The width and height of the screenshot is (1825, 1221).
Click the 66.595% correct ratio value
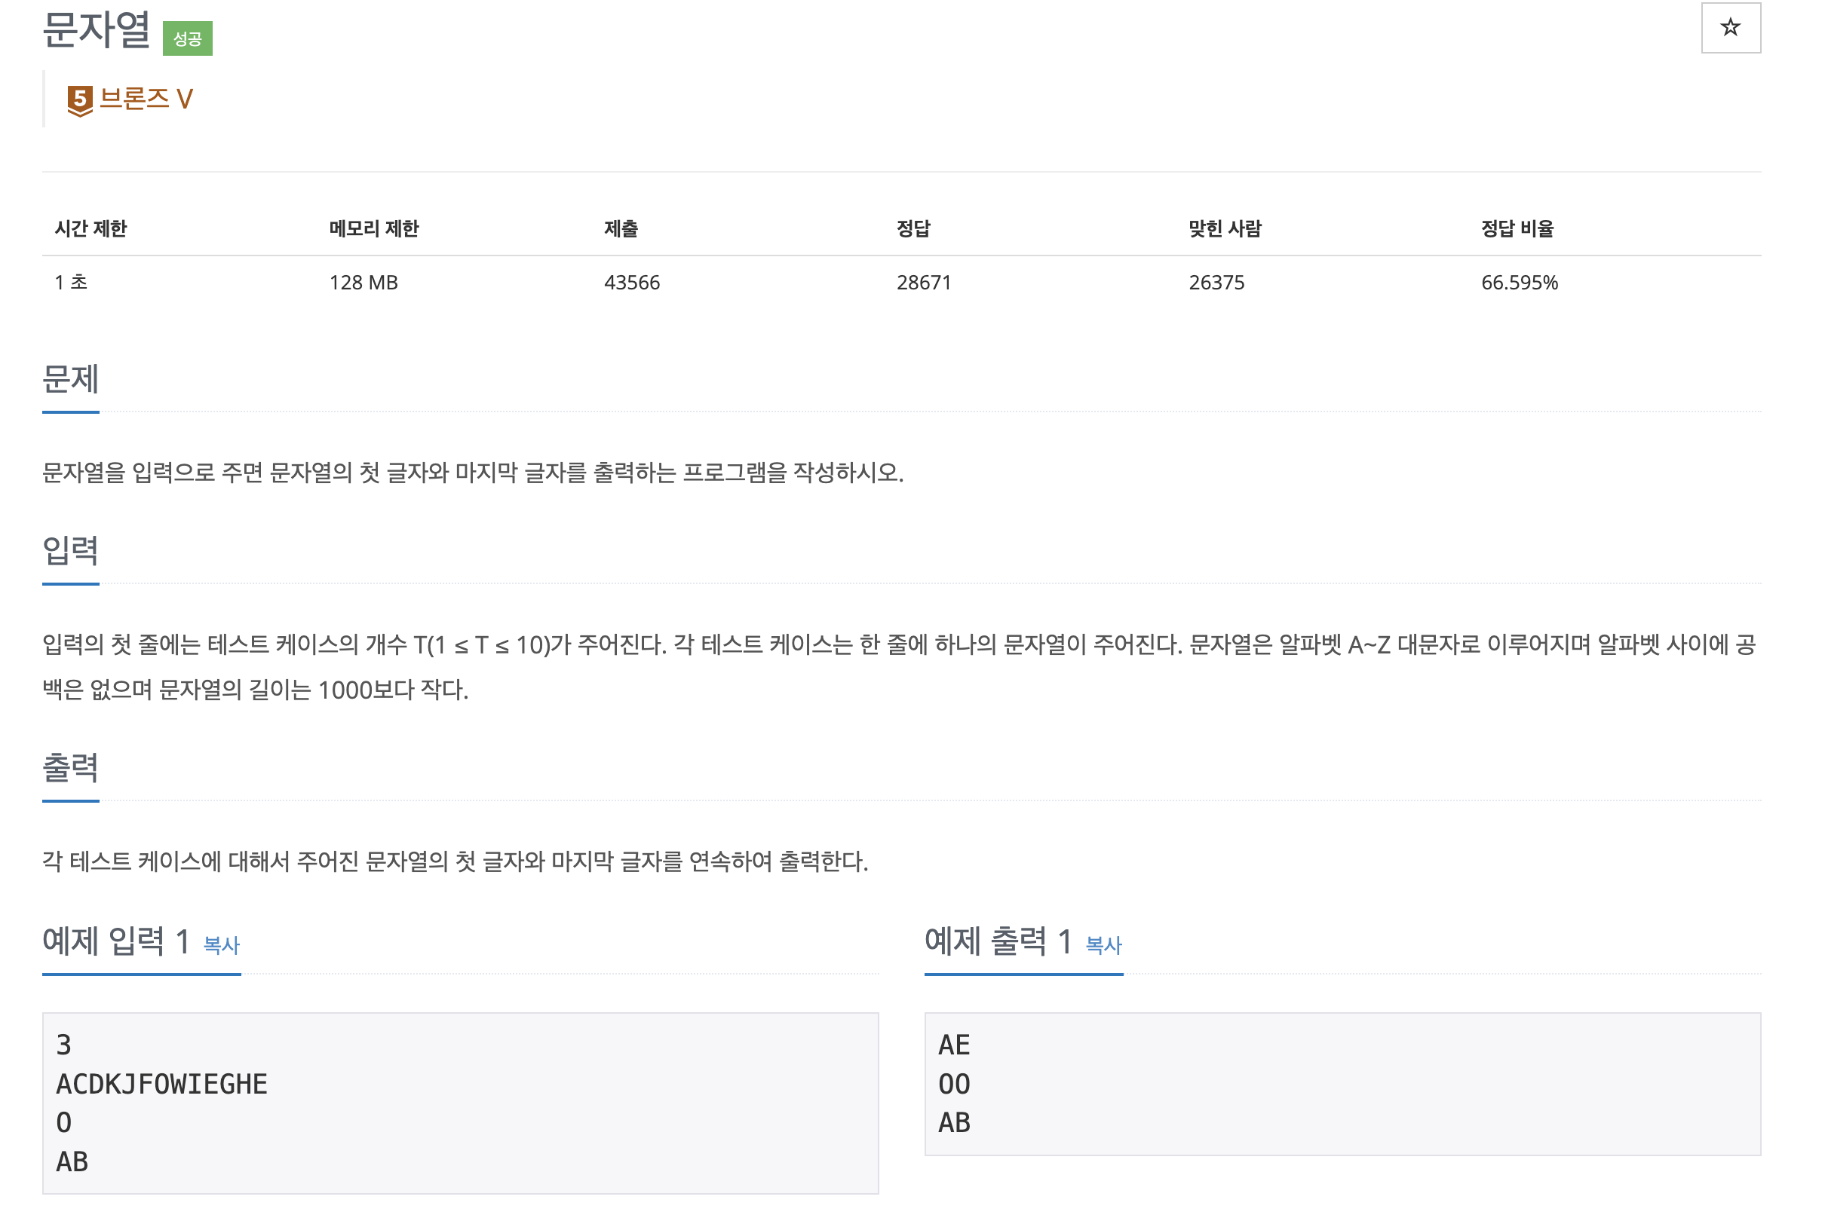click(x=1519, y=283)
